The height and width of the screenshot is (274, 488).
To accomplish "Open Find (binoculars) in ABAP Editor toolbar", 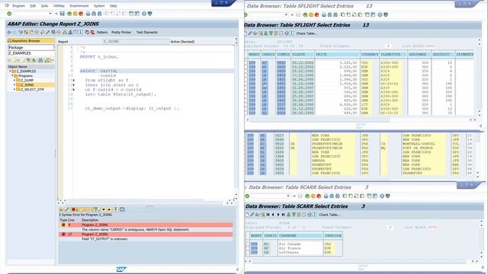I will pos(94,14).
